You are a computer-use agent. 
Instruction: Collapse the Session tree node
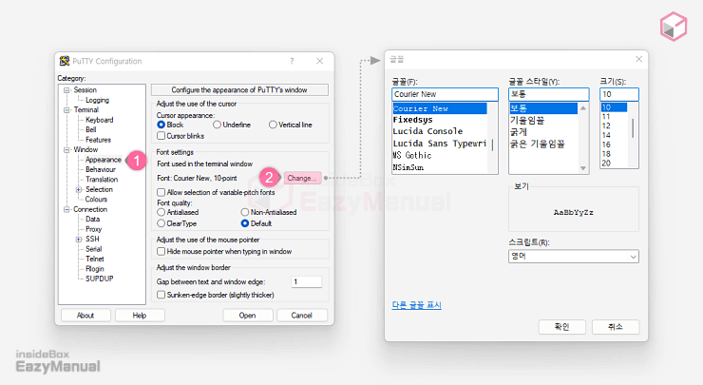[66, 90]
